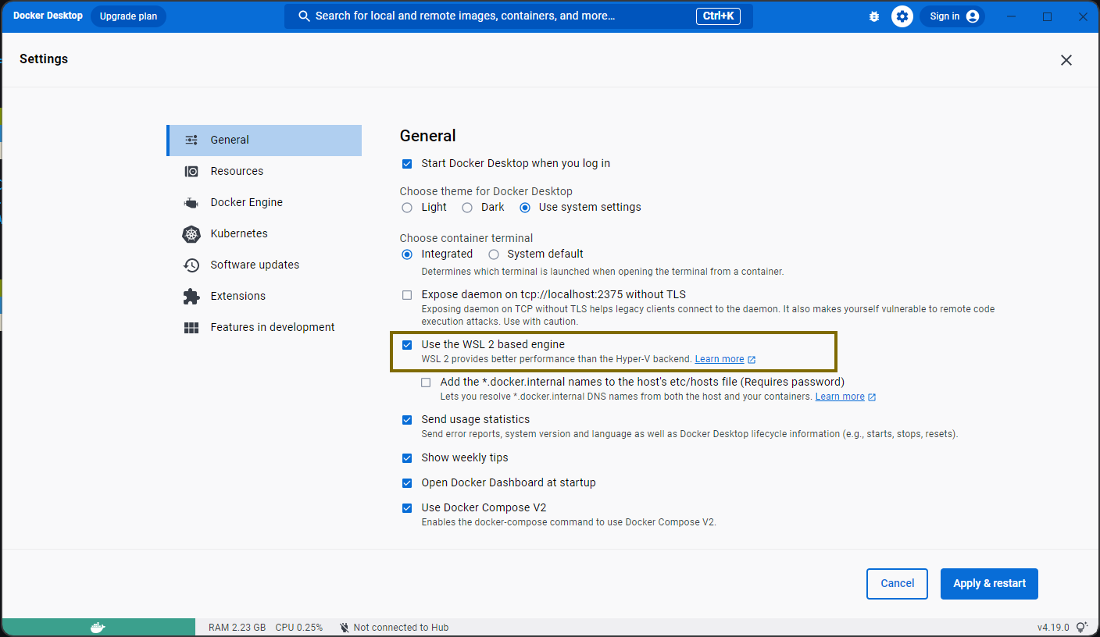1100x637 pixels.
Task: Click external link icon after WSL 2 Learn more
Action: tap(752, 360)
